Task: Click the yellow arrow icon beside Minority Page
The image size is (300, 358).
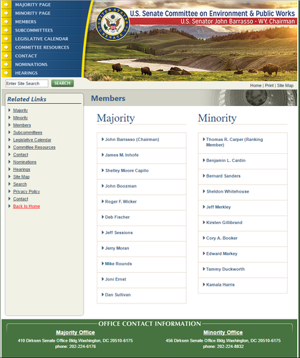Action: (6, 13)
